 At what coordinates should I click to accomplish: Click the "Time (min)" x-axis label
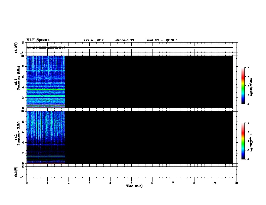[134, 186]
